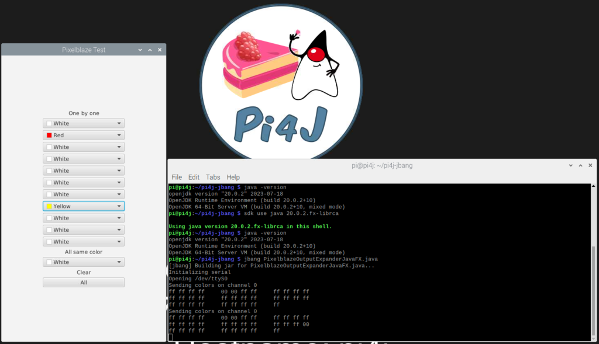Screen dimensions: 599x344
Task: Open the Red color dropdown arrow
Action: pyautogui.click(x=119, y=135)
